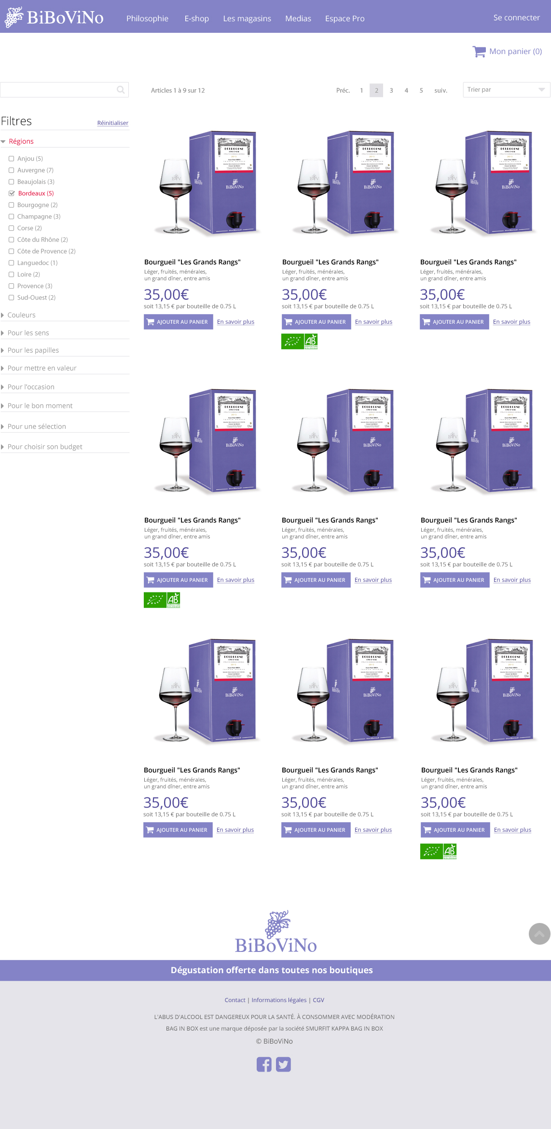Open the Espace Pro menu item
Screen dimensions: 551x1129
click(x=345, y=18)
